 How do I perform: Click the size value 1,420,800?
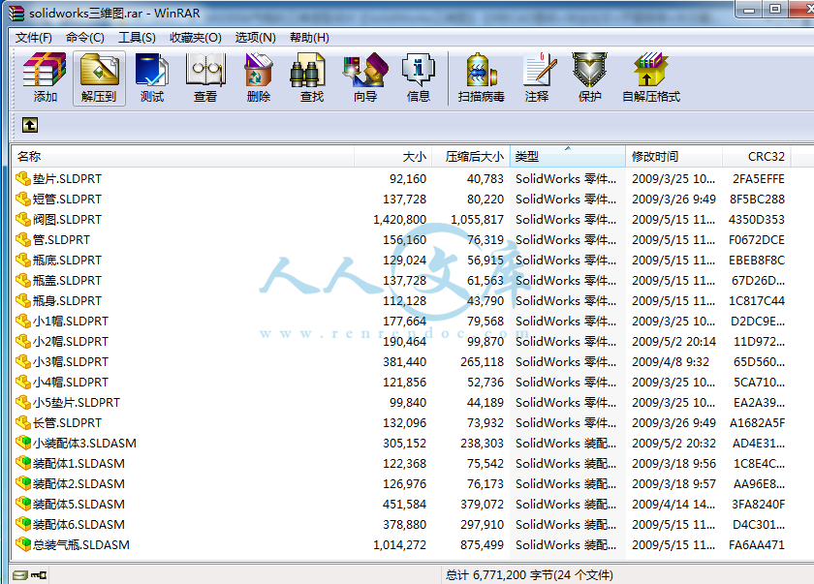pyautogui.click(x=399, y=220)
